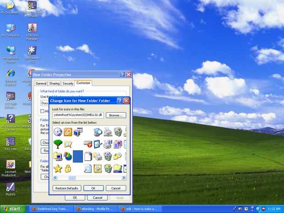
Task: Choose the yellow padlock icon
Action: click(68, 169)
